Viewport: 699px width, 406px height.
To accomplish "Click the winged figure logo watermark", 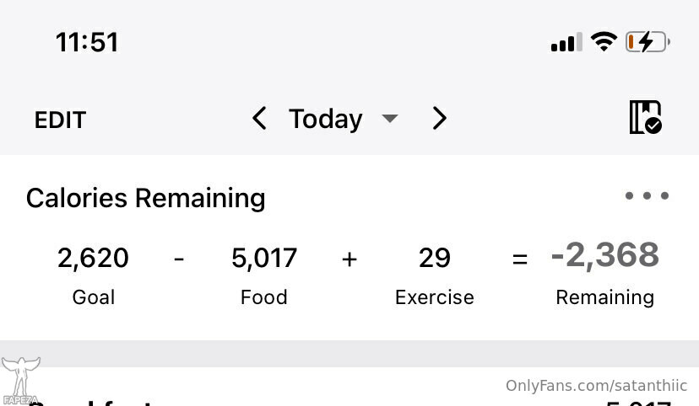I will pos(20,381).
